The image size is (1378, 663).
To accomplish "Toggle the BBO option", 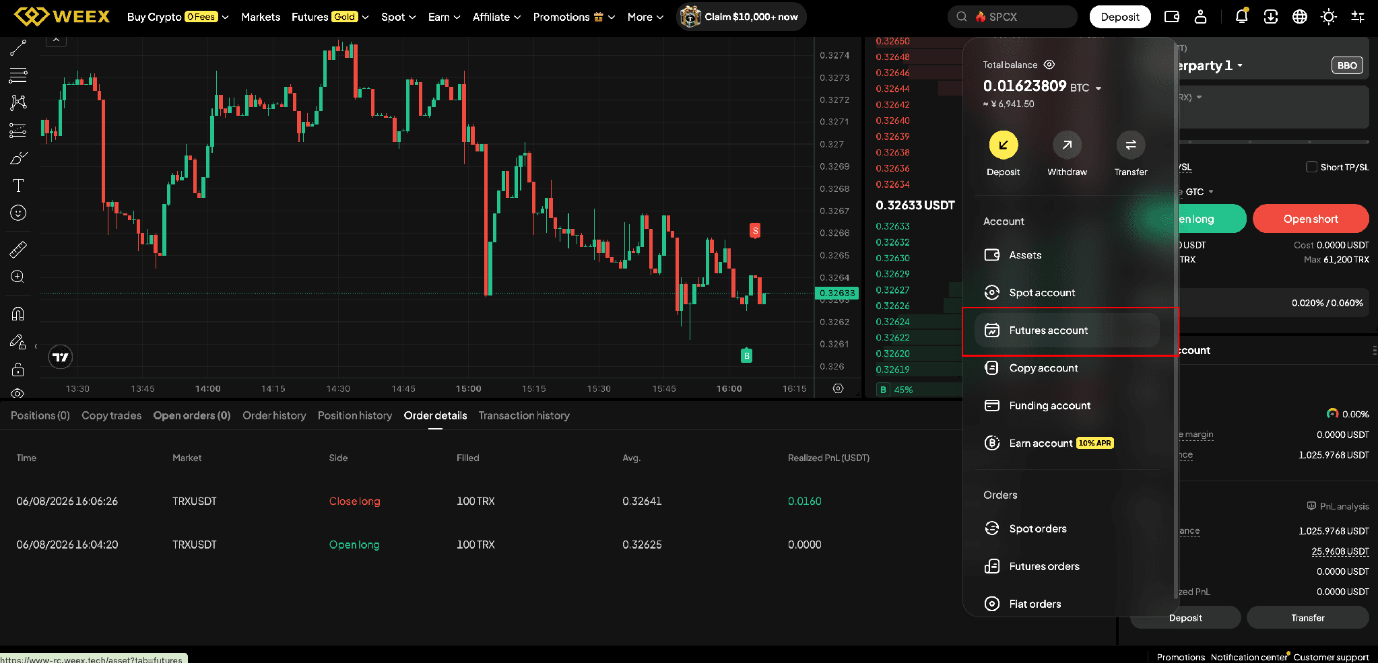I will tap(1347, 65).
